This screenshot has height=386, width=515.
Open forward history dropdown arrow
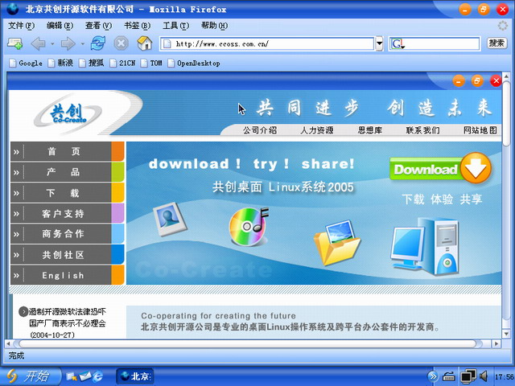82,43
